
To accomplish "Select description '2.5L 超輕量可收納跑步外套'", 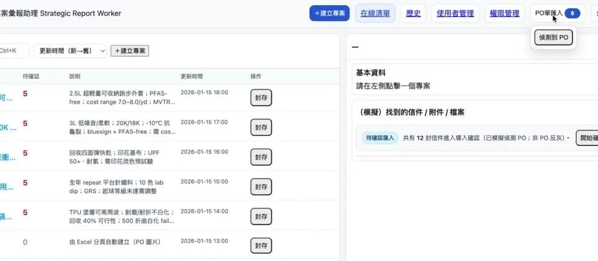I will click(122, 97).
